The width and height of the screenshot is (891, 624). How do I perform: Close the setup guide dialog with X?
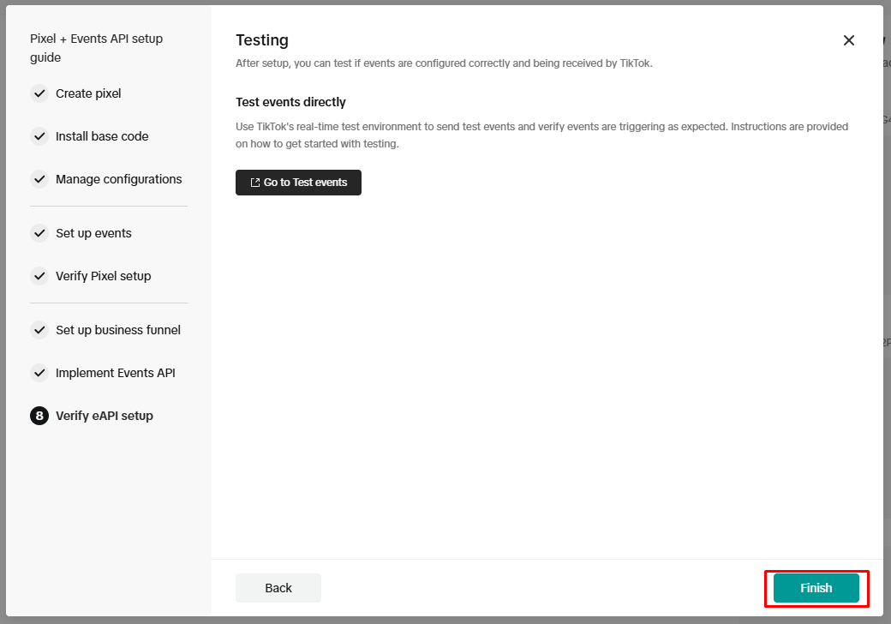(x=848, y=40)
